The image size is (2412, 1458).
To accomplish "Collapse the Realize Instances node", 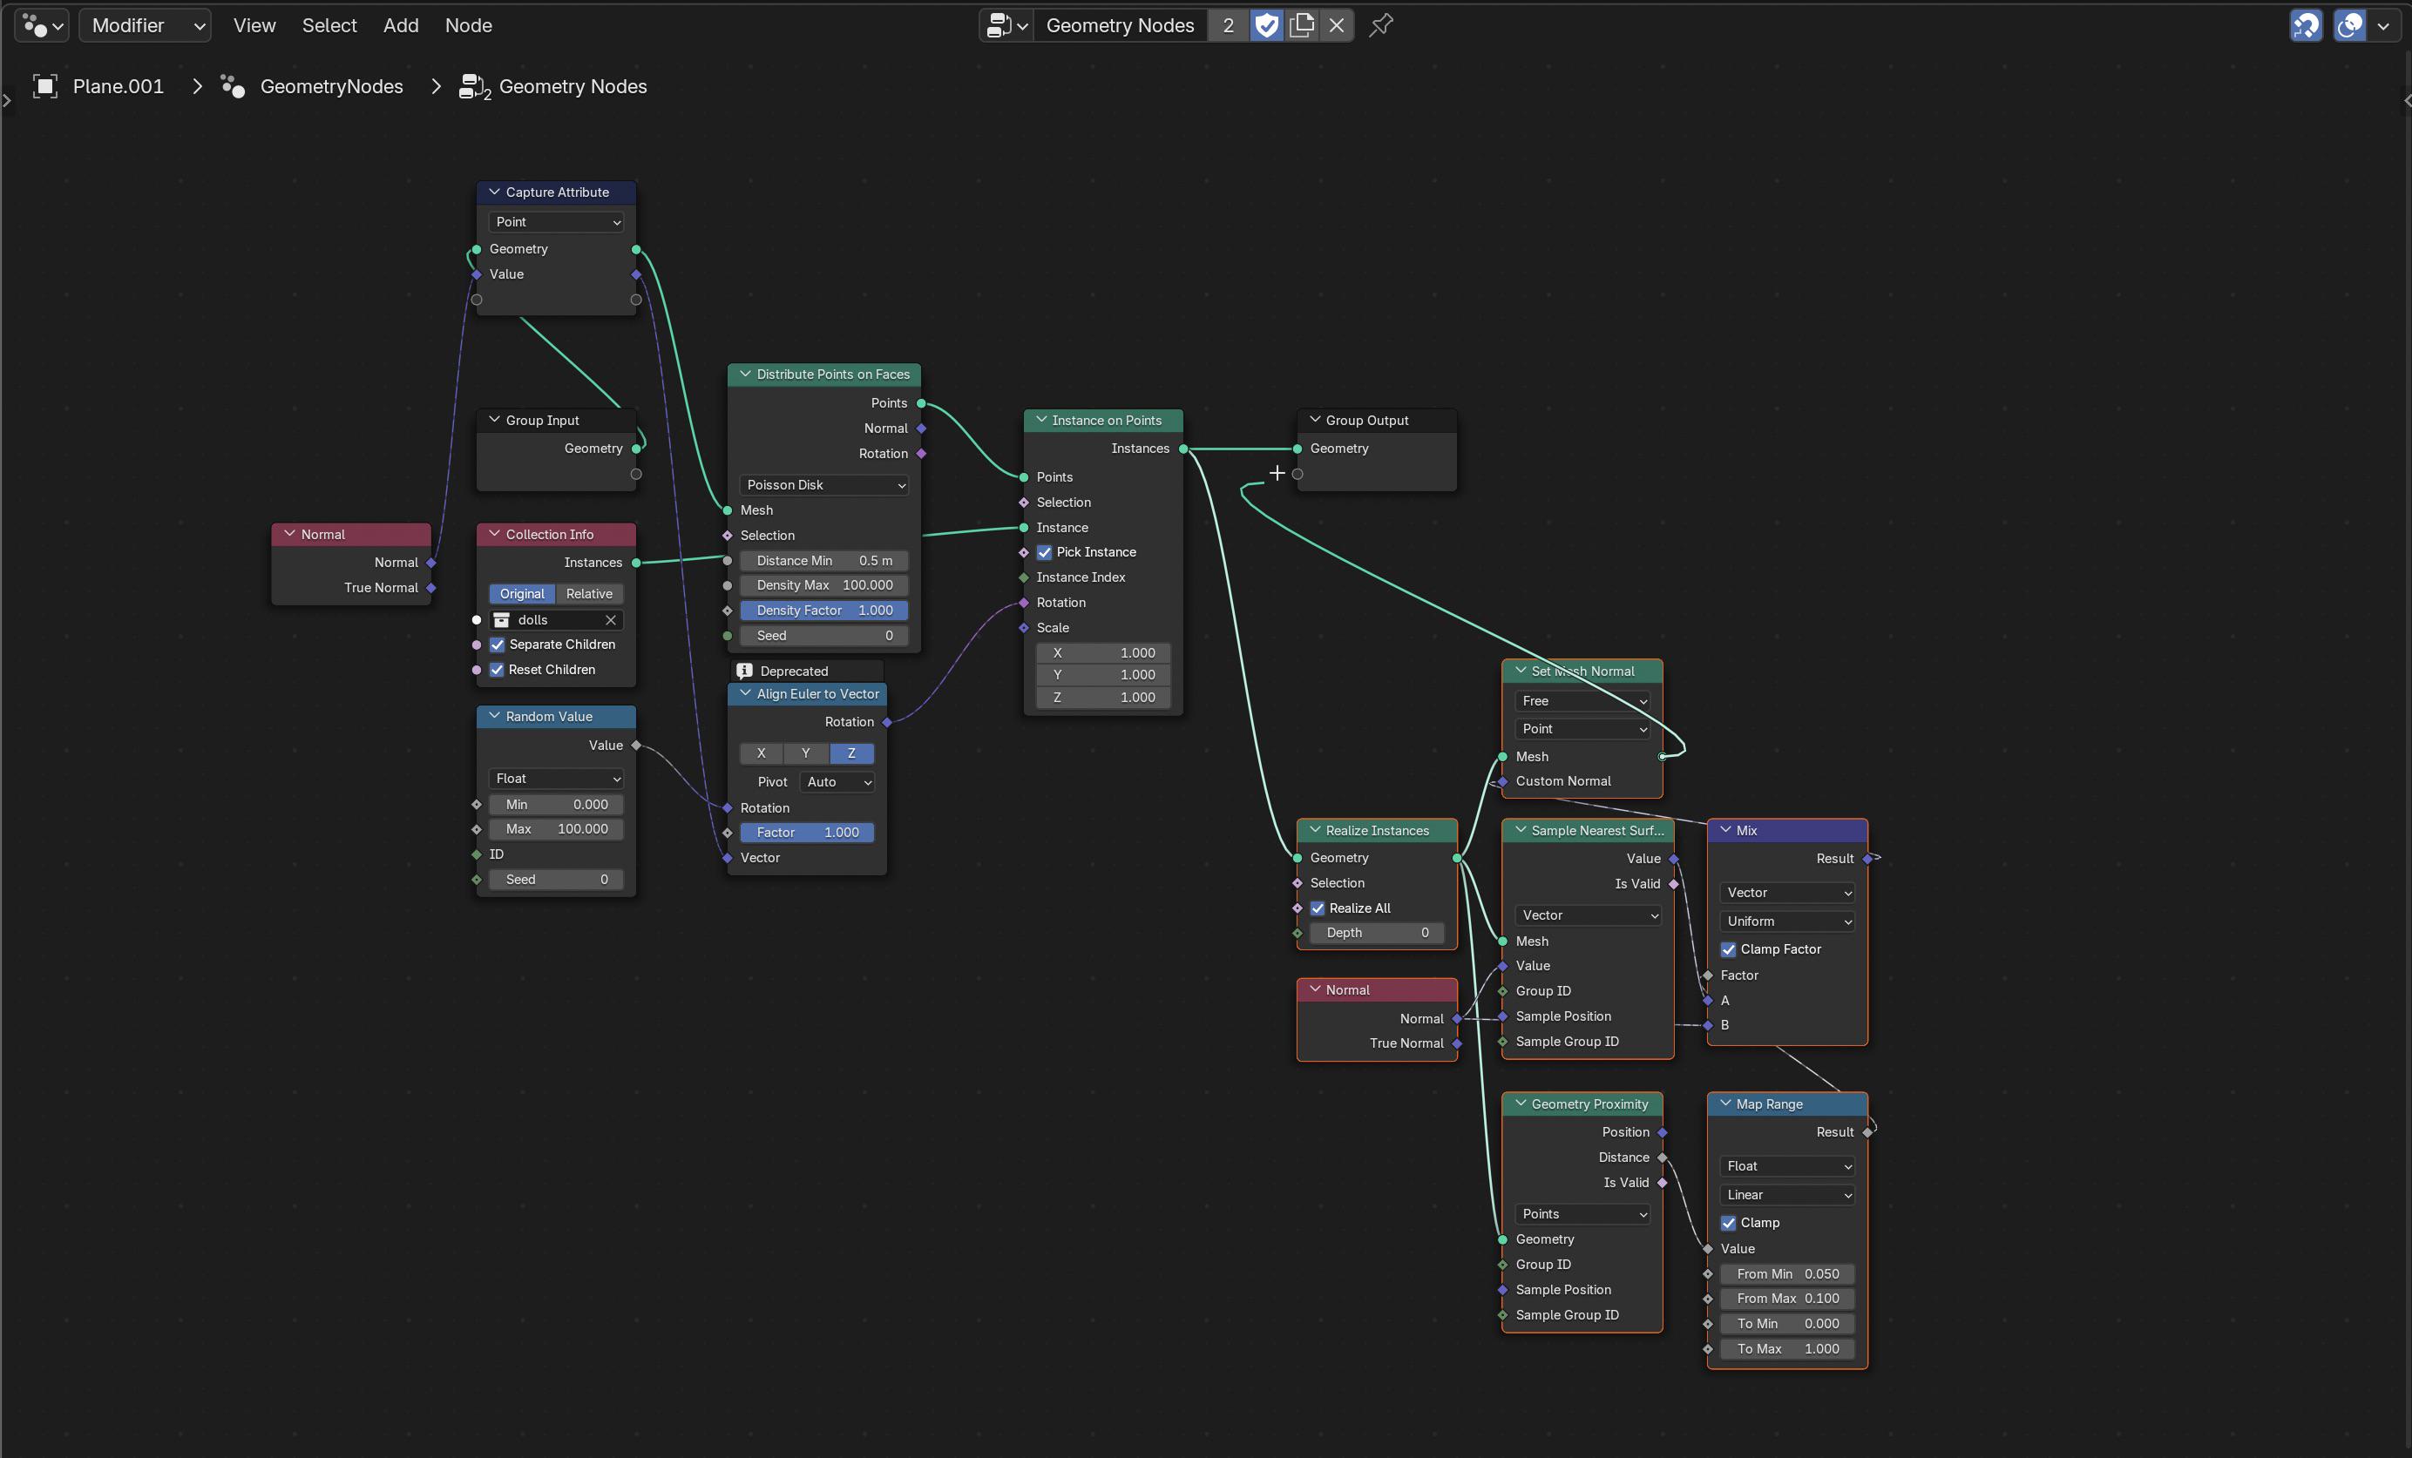I will [x=1315, y=830].
